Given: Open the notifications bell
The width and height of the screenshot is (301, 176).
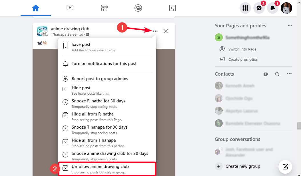Looking at the screenshot, I should (272, 8).
